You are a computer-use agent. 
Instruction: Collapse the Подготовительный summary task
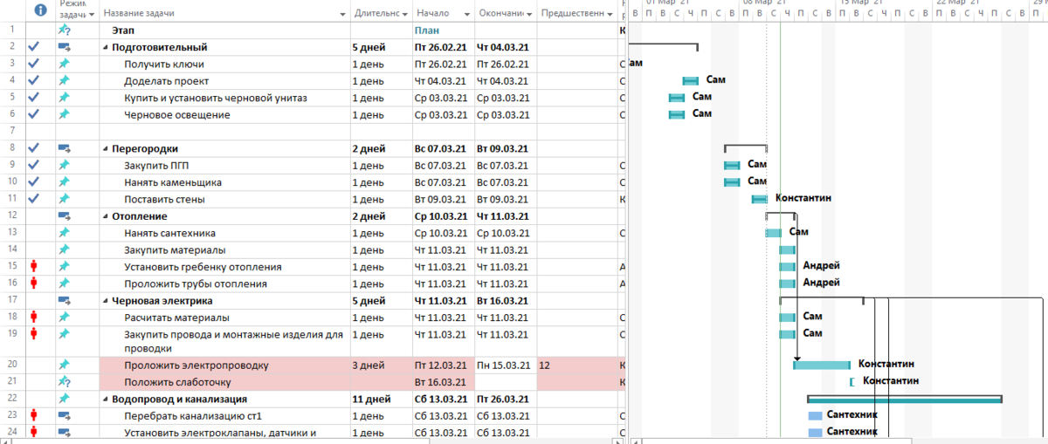click(x=106, y=48)
